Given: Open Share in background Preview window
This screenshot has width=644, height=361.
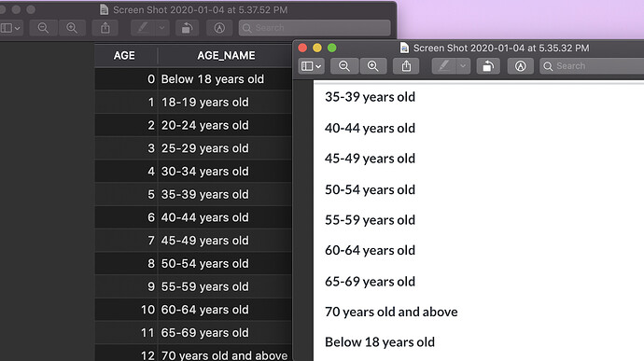Looking at the screenshot, I should click(105, 28).
